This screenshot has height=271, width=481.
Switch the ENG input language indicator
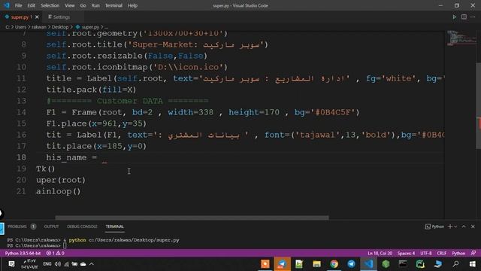click(x=47, y=264)
